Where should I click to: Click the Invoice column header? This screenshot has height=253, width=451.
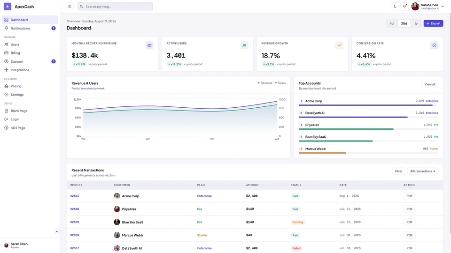(76, 185)
